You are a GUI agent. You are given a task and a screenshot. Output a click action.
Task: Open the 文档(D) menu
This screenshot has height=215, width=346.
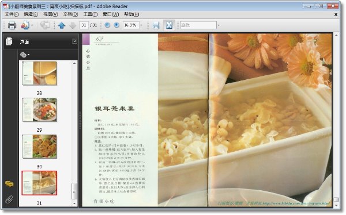coord(70,14)
